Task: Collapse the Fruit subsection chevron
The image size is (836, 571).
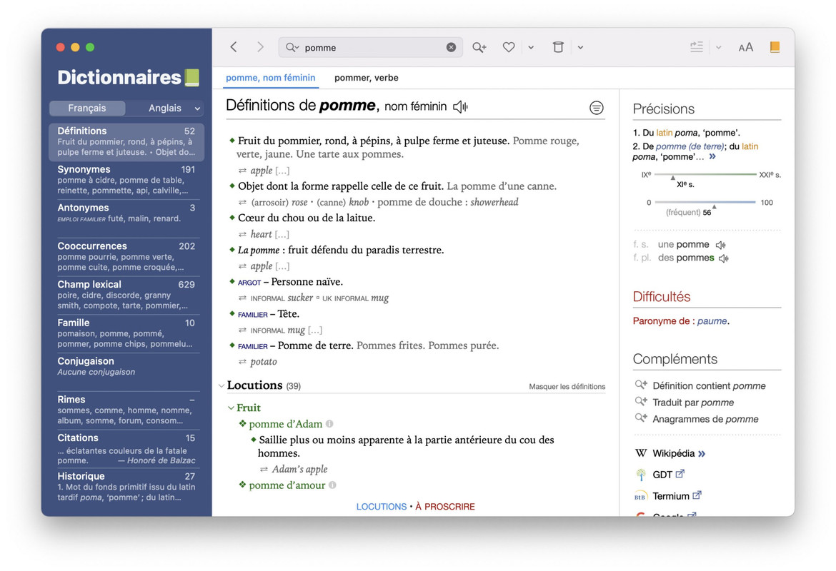Action: 231,408
